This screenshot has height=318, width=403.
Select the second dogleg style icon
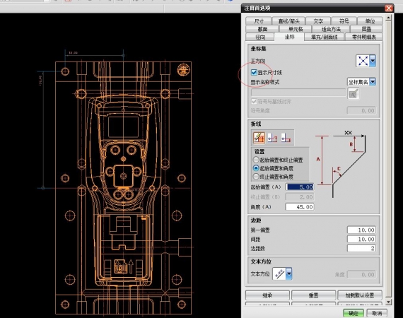[272, 138]
